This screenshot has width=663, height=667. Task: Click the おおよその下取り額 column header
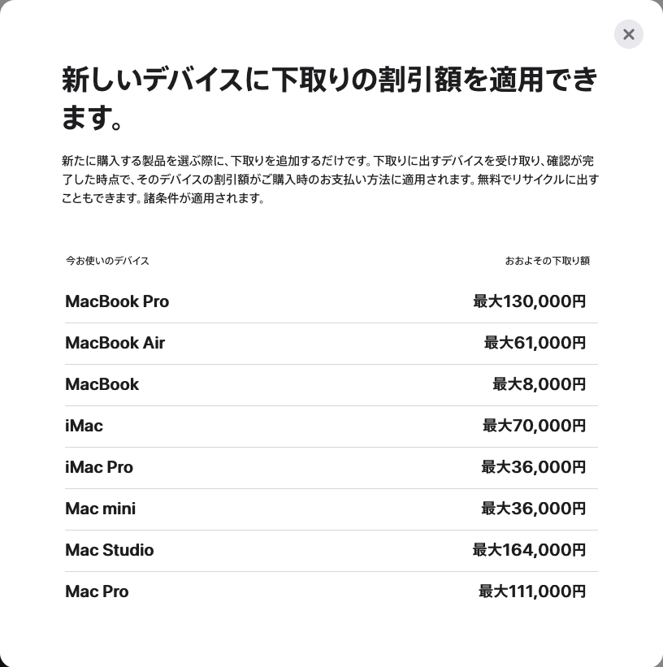548,261
